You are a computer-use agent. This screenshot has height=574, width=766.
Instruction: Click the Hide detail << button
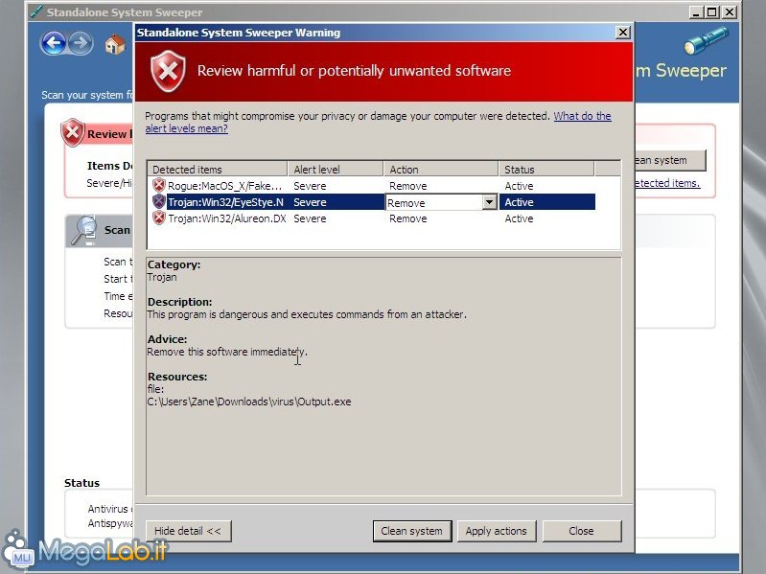[188, 531]
